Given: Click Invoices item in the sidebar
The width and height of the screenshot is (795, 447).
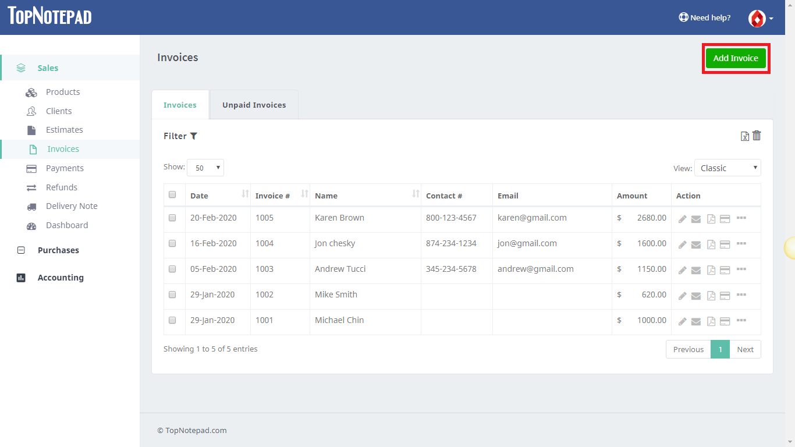Looking at the screenshot, I should coord(70,149).
